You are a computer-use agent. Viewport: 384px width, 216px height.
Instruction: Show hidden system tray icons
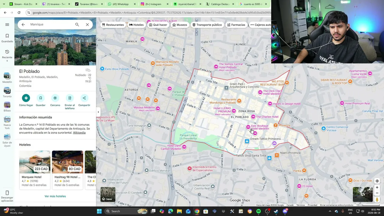coord(330,211)
